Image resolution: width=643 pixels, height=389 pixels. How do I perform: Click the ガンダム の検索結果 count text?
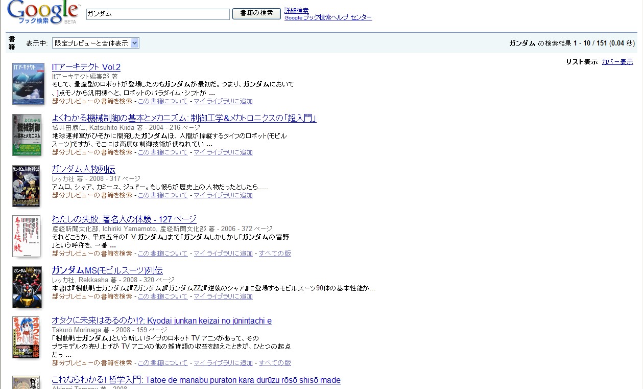point(571,43)
